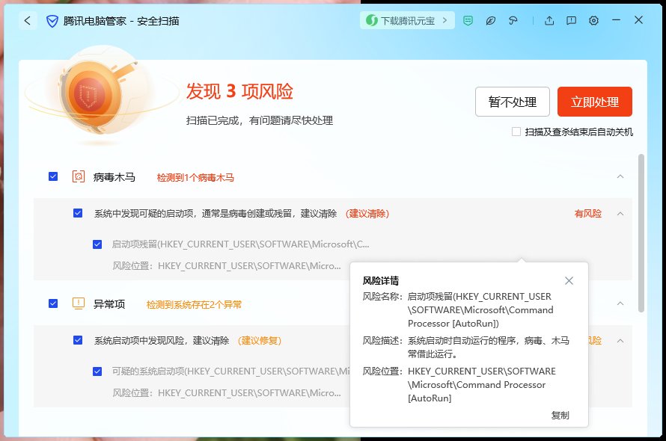666x441 pixels.
Task: Click the leaf icon in the title bar
Action: (491, 20)
